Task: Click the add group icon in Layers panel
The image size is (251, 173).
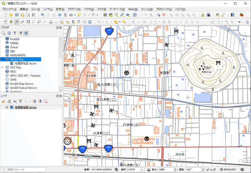Action: [x=9, y=101]
